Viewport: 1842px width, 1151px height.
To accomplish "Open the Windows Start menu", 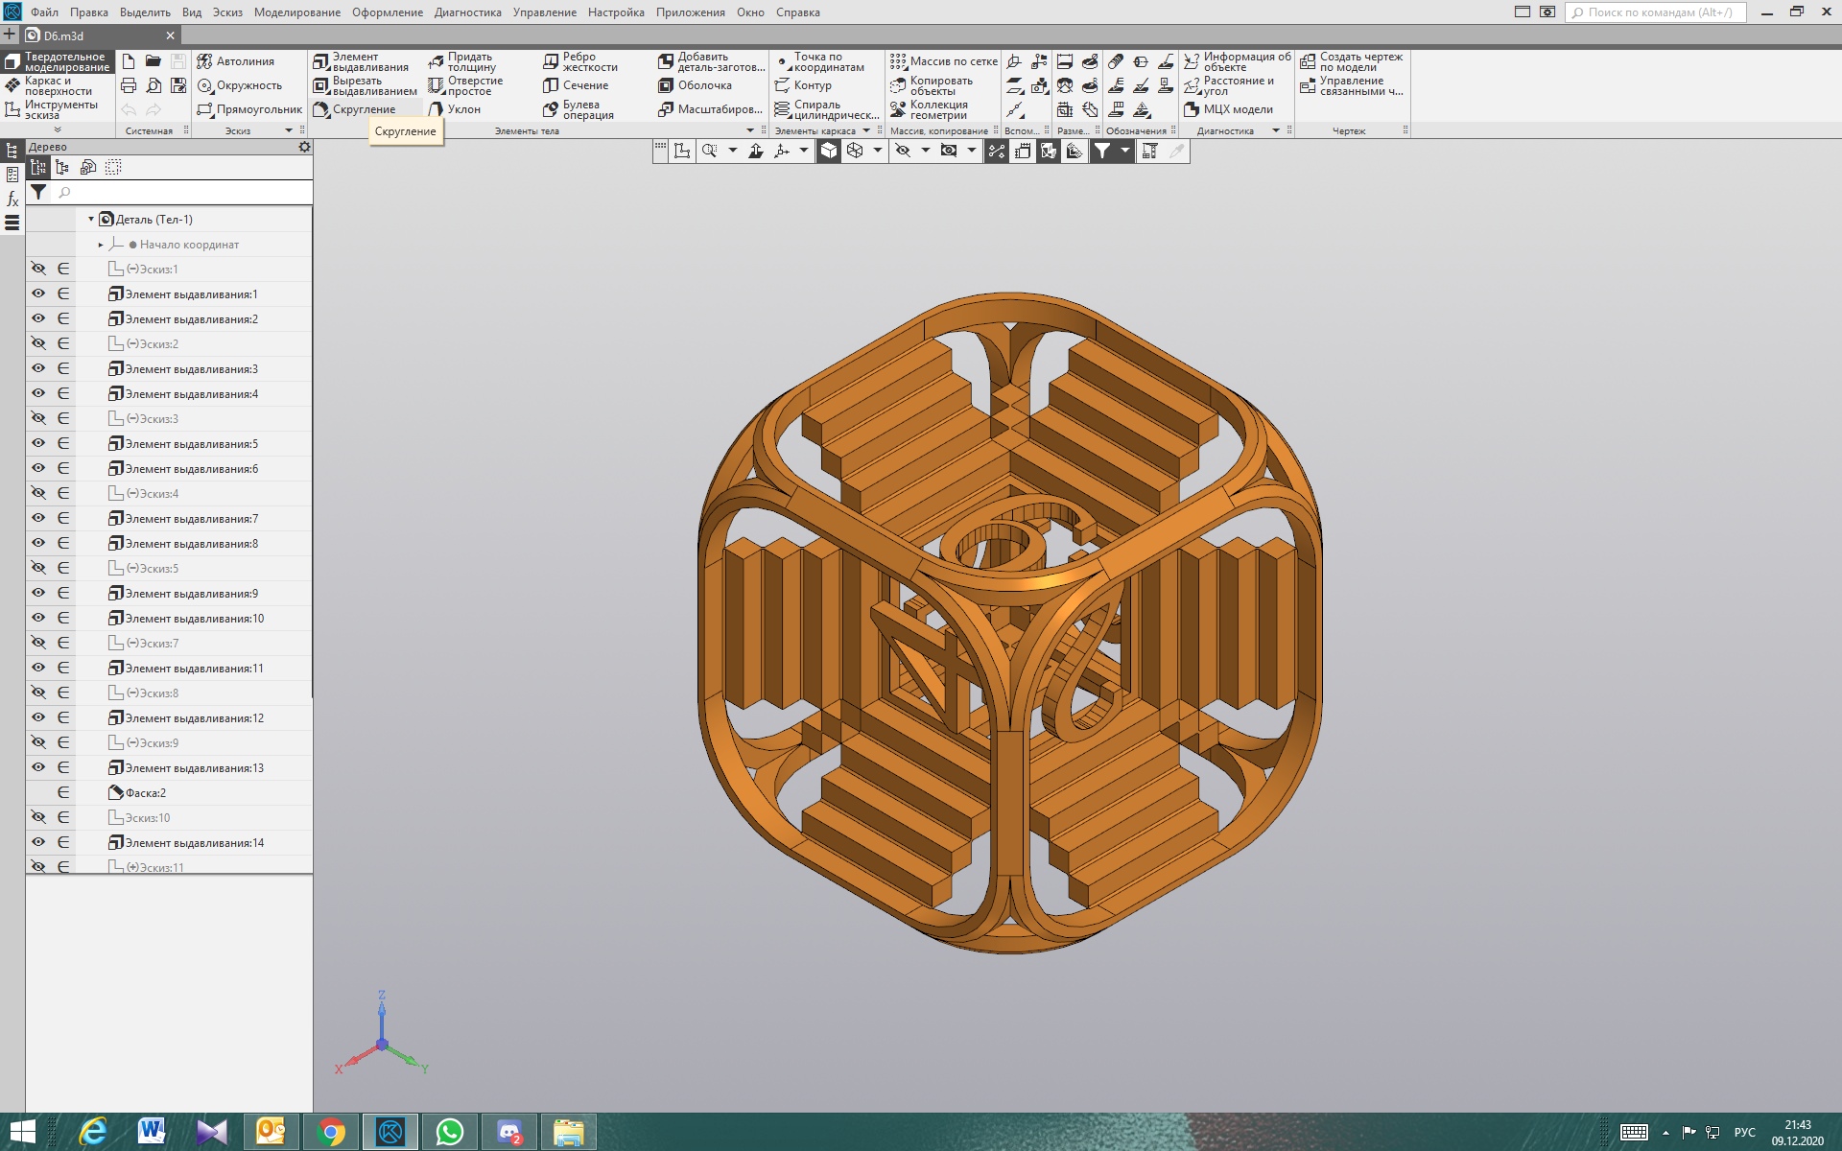I will tap(22, 1132).
